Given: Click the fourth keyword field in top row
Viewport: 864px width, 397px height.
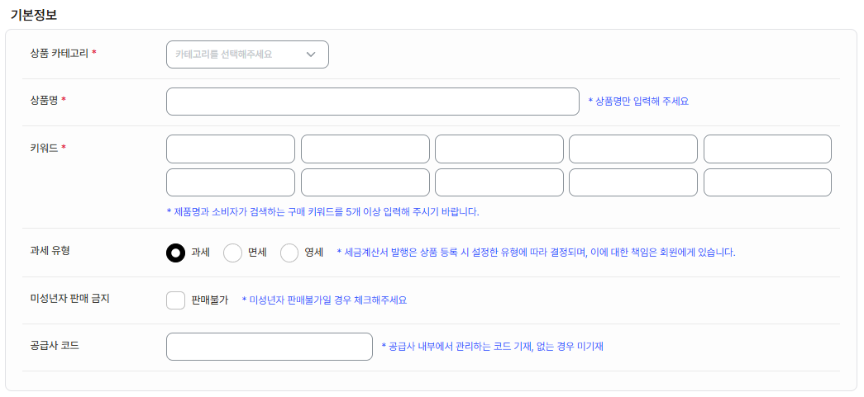Looking at the screenshot, I should click(633, 149).
